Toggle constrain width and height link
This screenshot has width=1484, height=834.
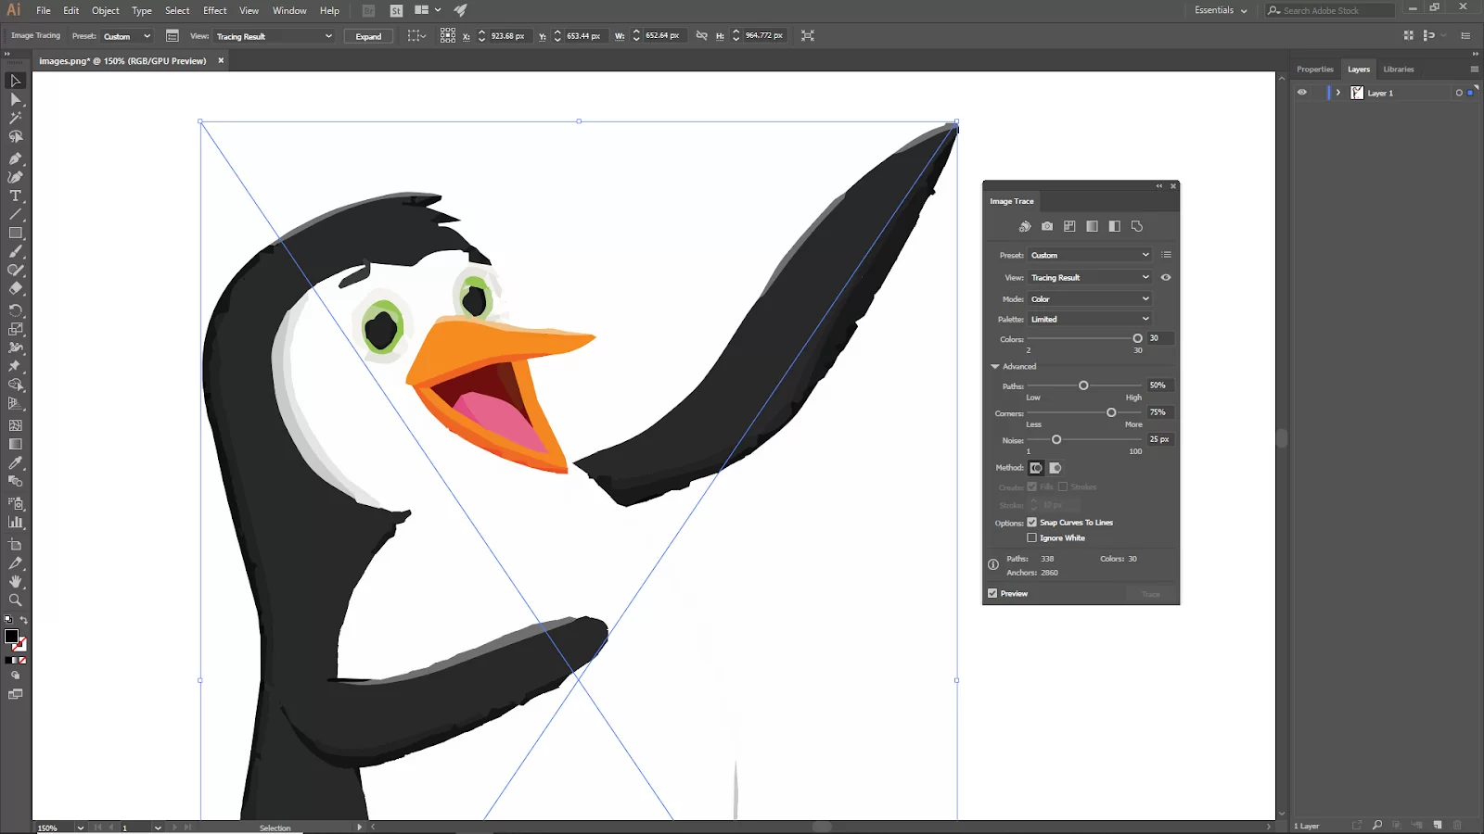(701, 35)
